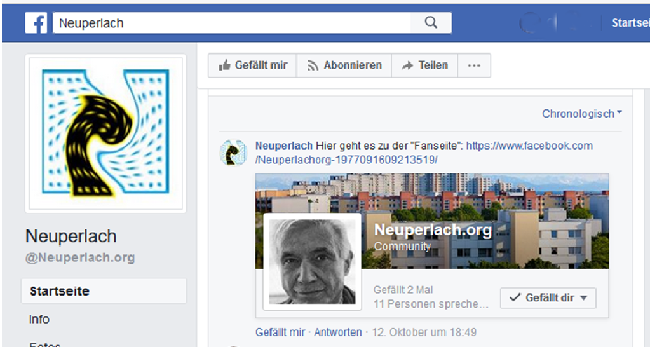The height and width of the screenshot is (347, 650).
Task: Click the 12. Oktober um 18:49 timestamp
Action: point(424,332)
